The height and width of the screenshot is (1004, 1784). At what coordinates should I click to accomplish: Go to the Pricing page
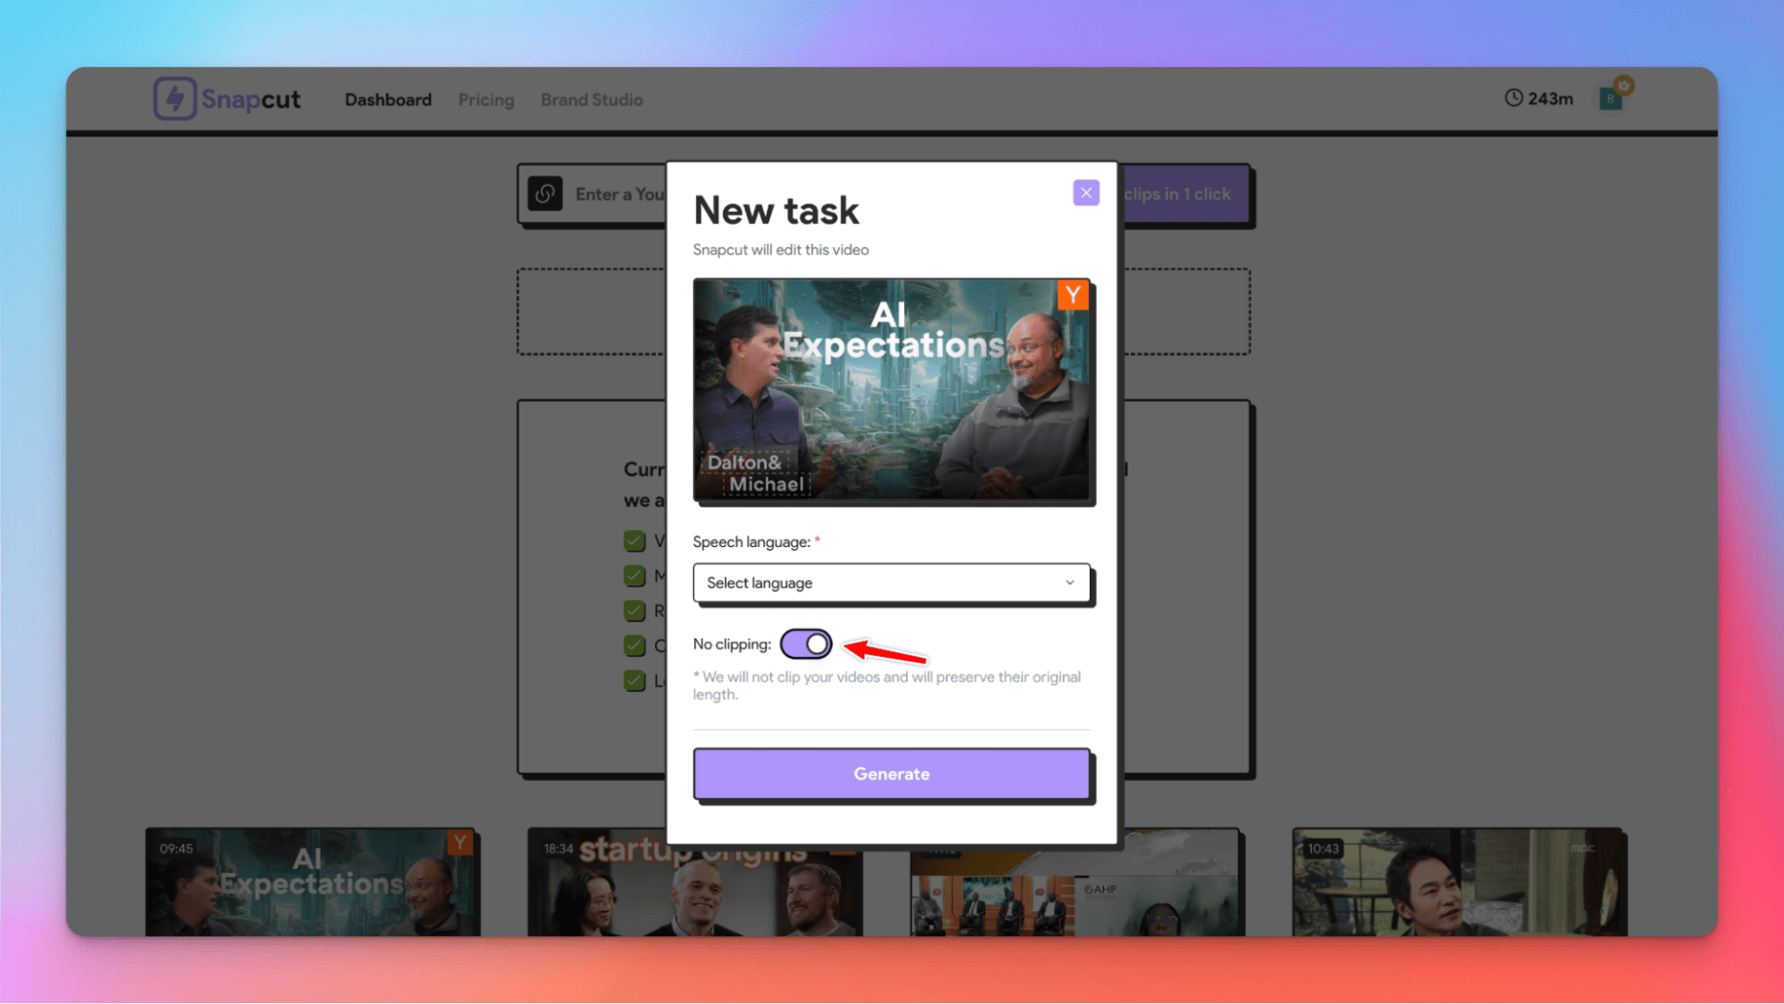point(485,99)
